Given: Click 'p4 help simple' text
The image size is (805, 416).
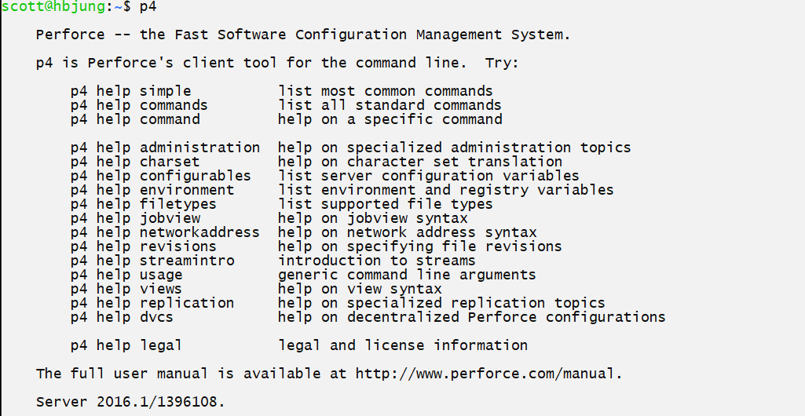Looking at the screenshot, I should click(x=131, y=91).
